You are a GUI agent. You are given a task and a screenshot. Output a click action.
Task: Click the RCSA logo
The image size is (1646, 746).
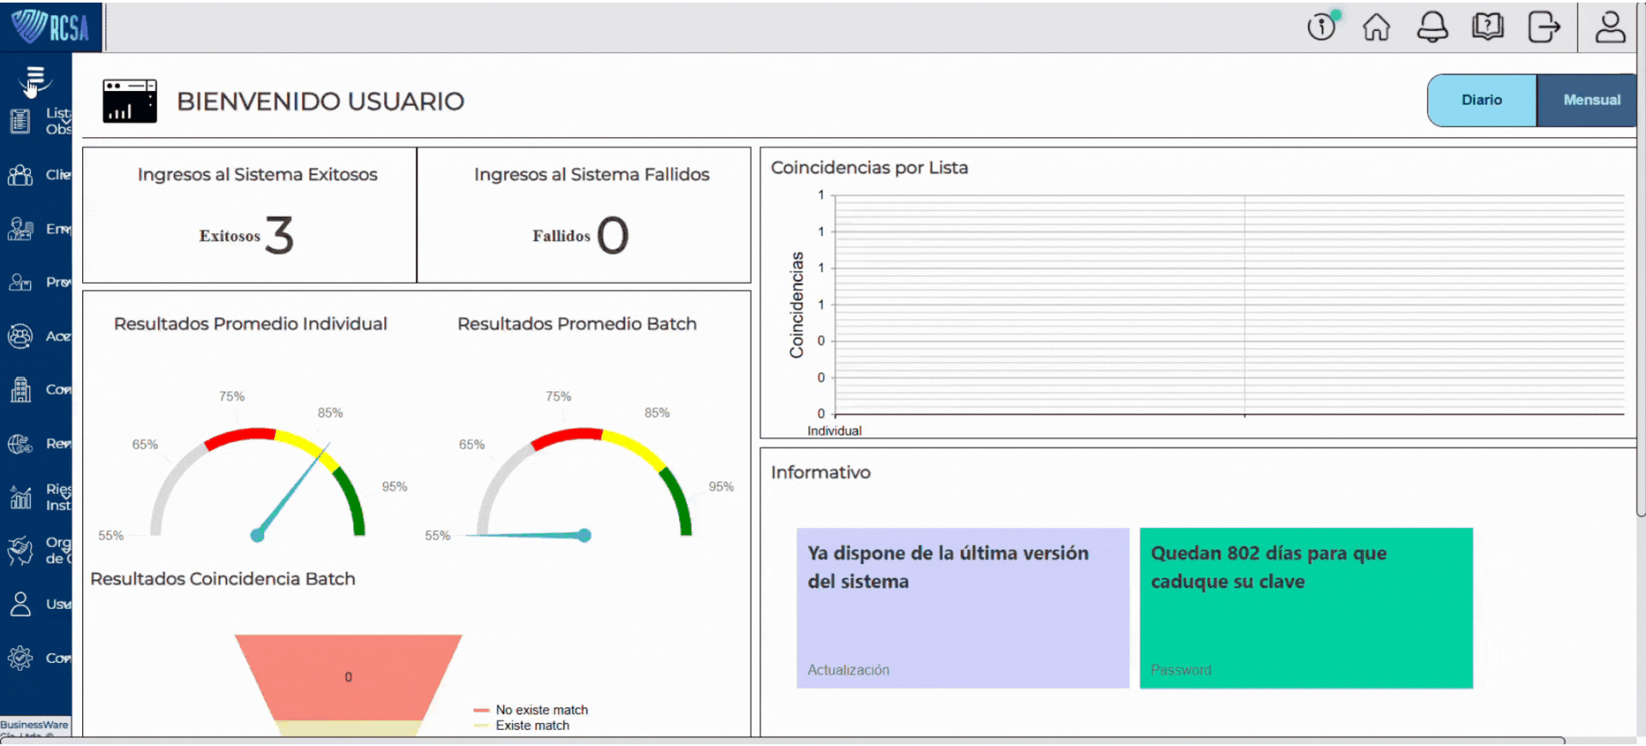tap(51, 27)
